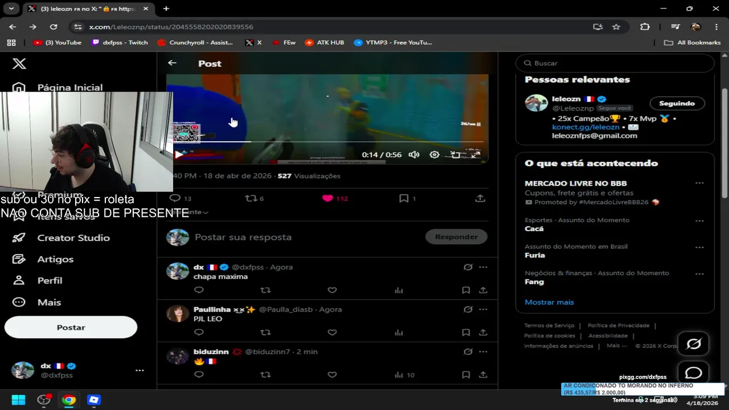View analytics of dx reply
This screenshot has width=729, height=410.
399,290
